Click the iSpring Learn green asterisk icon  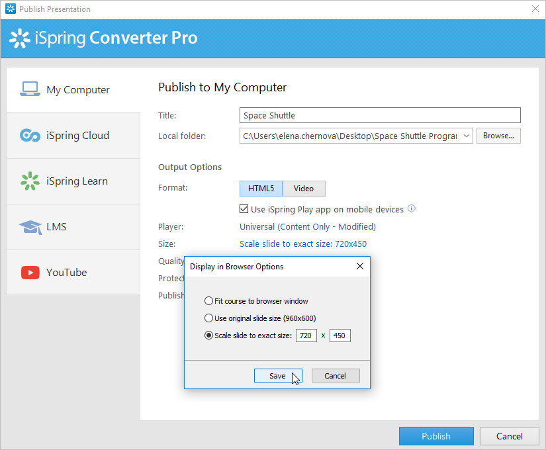click(30, 181)
